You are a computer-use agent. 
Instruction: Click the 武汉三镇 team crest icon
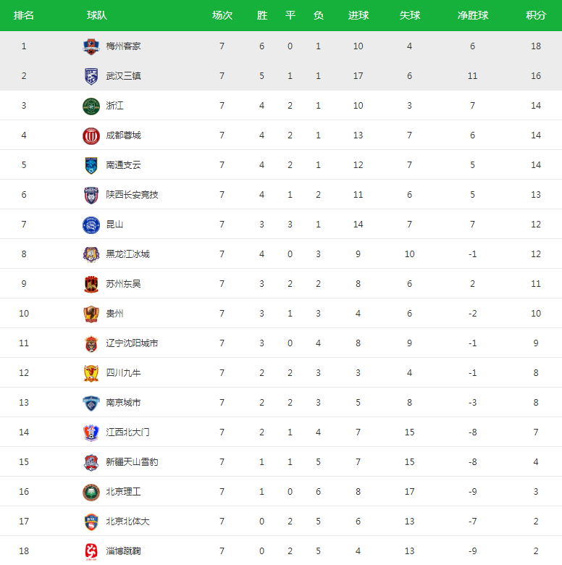point(91,76)
